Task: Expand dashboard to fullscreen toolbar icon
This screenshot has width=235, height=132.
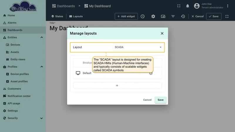Action: pos(227,16)
